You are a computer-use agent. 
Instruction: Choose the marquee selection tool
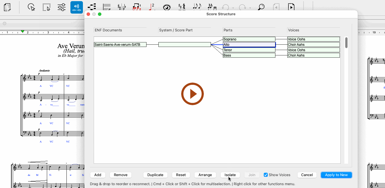click(47, 7)
